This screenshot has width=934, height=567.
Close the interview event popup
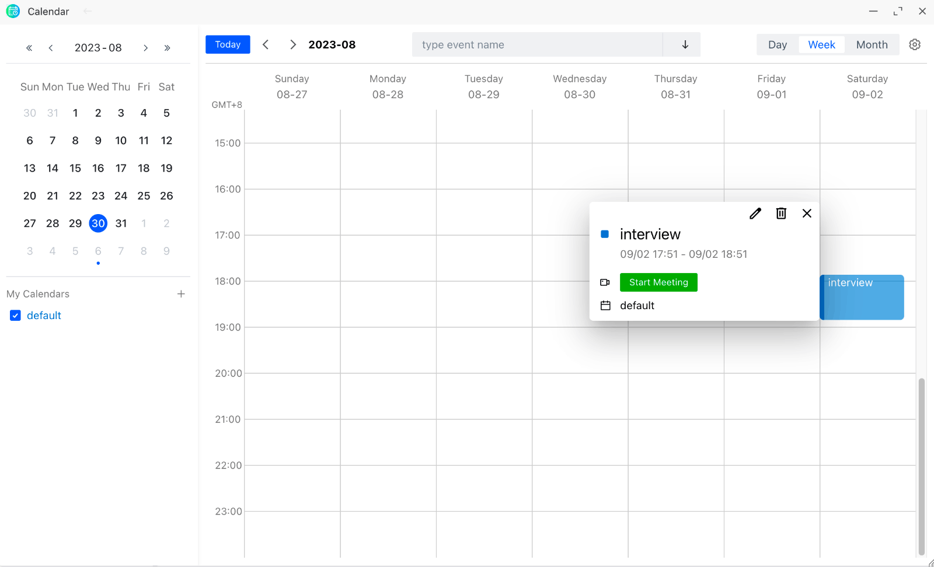(807, 213)
